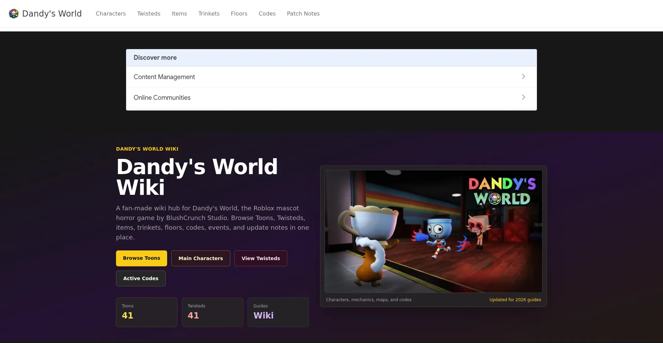
Task: Open the Dandy's World home title link
Action: pos(52,13)
